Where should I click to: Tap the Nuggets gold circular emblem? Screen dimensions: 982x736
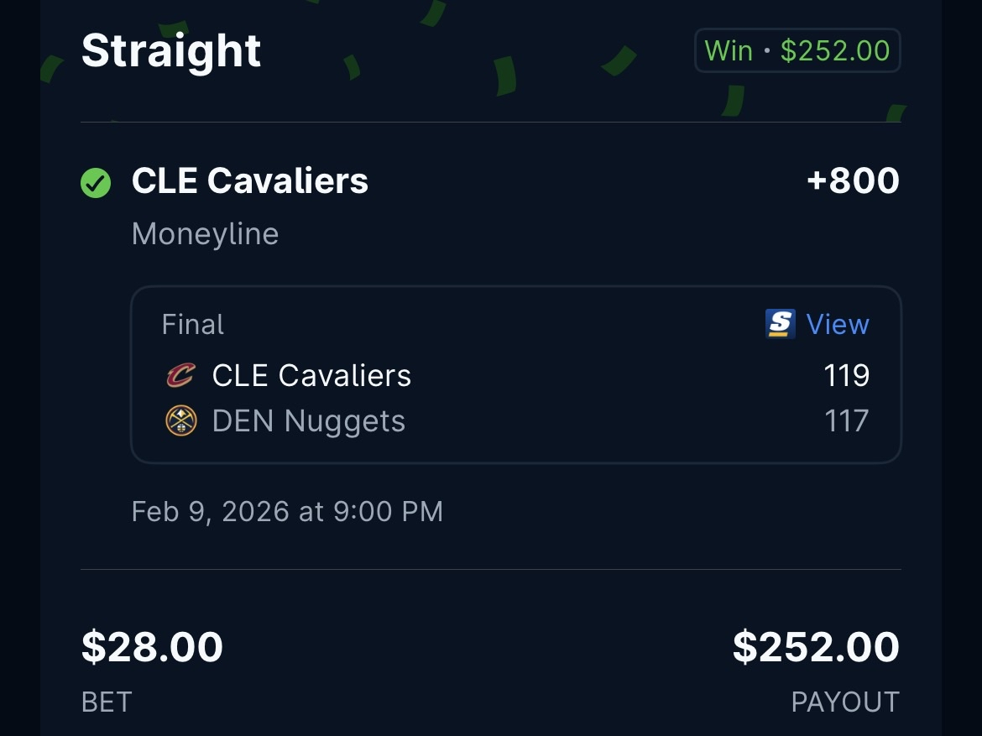click(181, 420)
